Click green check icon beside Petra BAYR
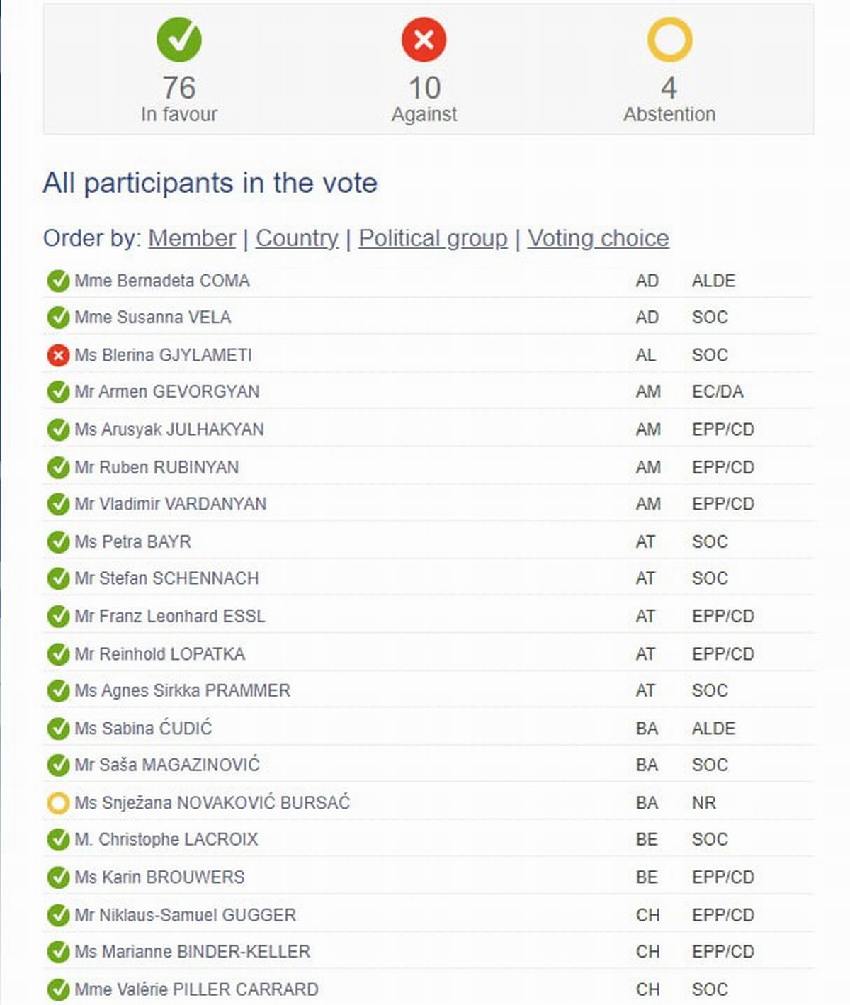 coord(58,542)
